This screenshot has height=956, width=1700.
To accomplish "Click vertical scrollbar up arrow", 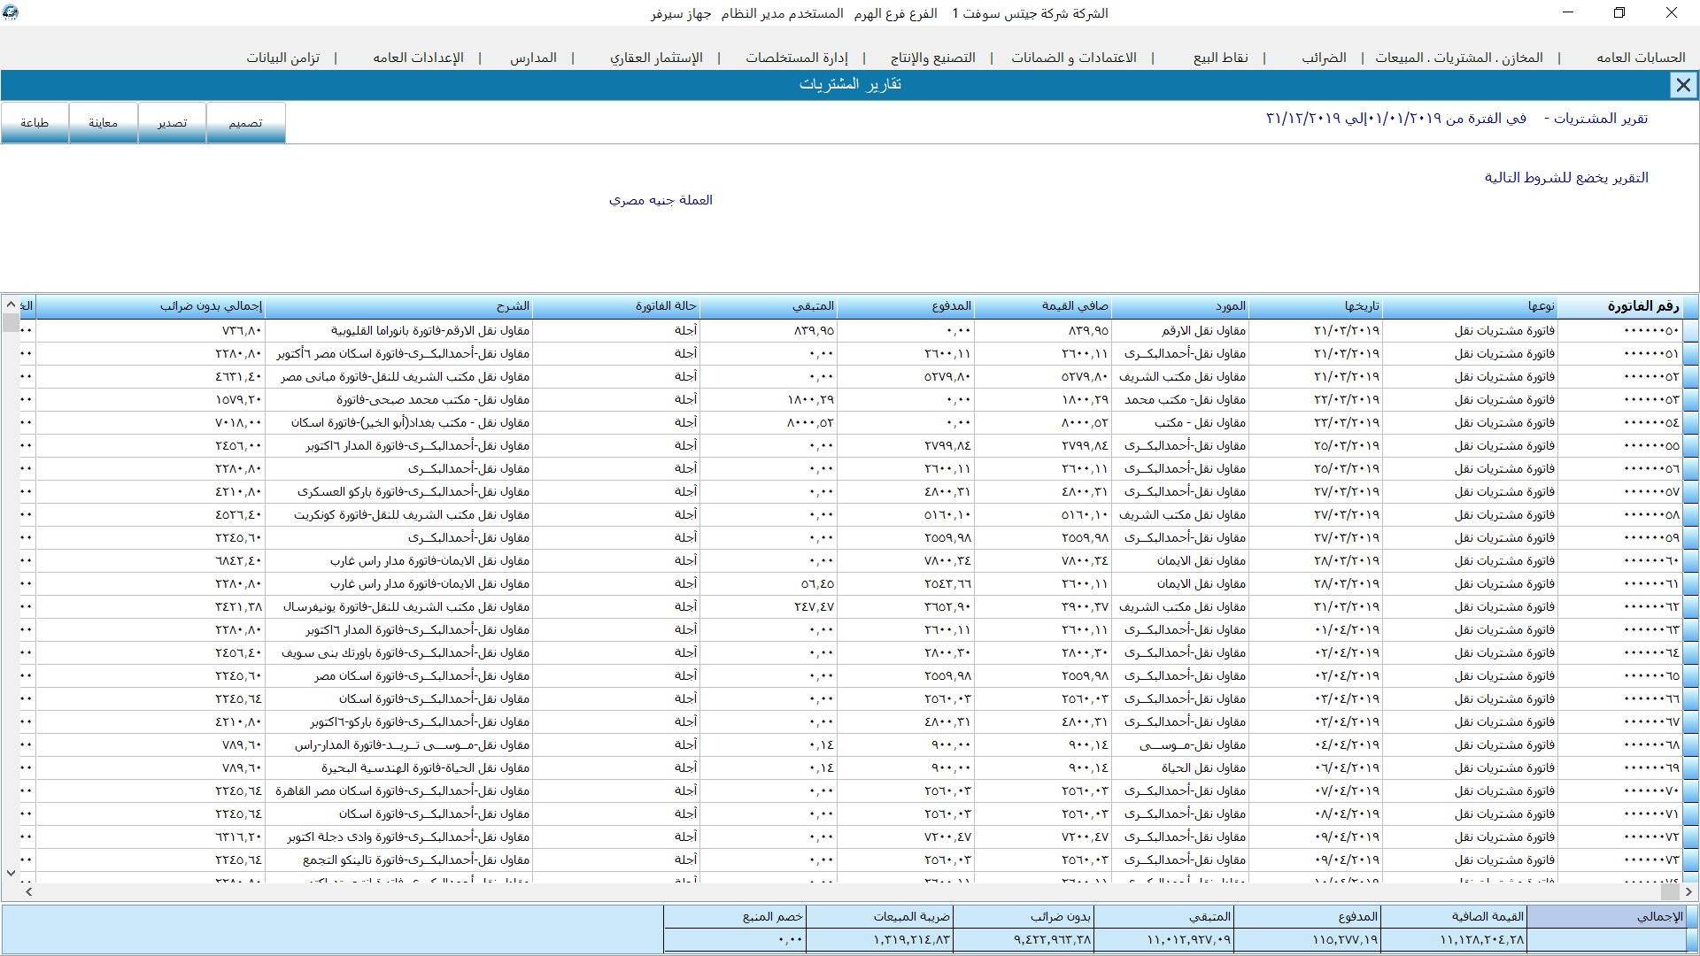I will pyautogui.click(x=10, y=305).
